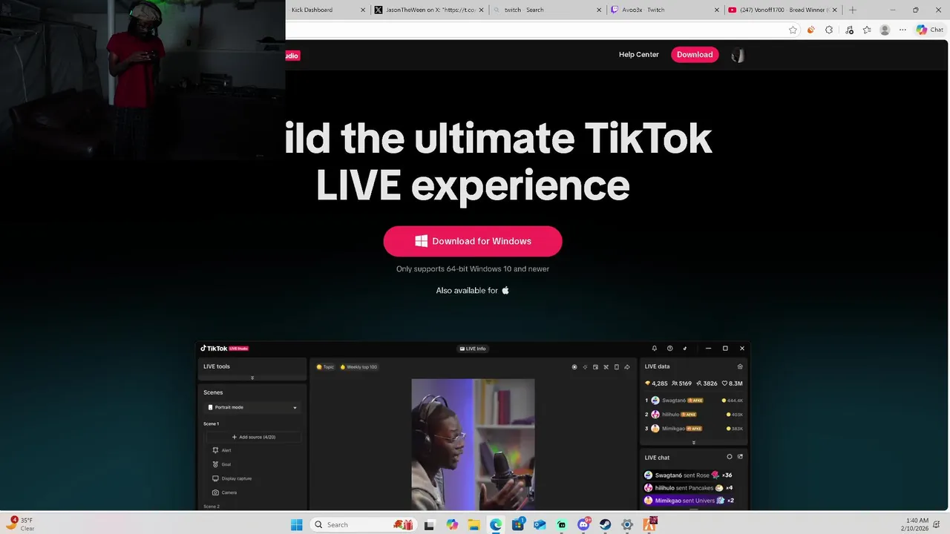Open the browser Extensions puzzle icon
Viewport: 950px width, 534px height.
(x=829, y=30)
